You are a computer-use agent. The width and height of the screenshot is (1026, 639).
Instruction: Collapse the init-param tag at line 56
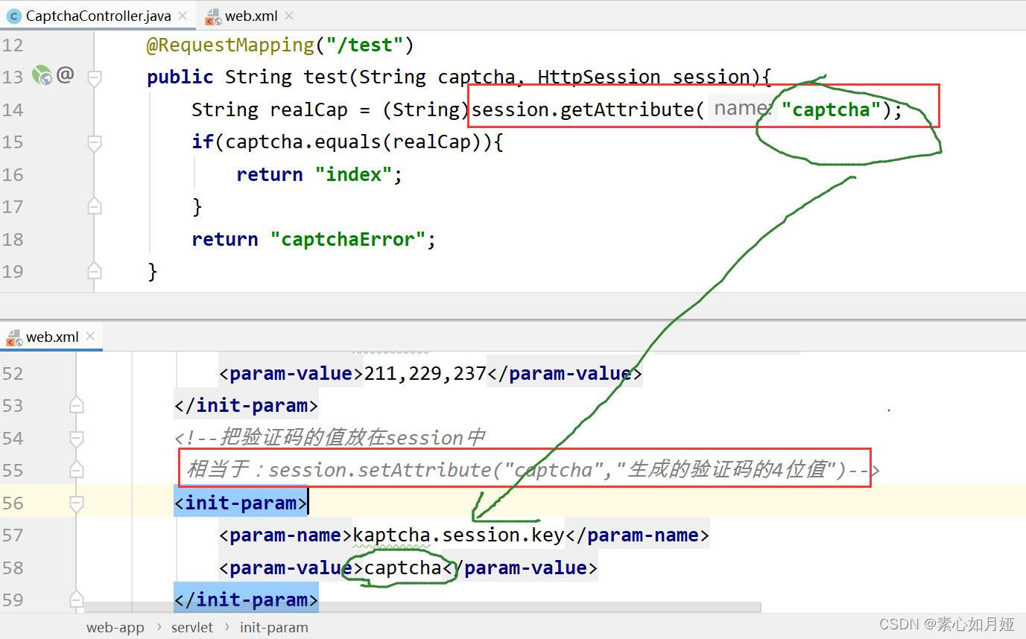[77, 503]
